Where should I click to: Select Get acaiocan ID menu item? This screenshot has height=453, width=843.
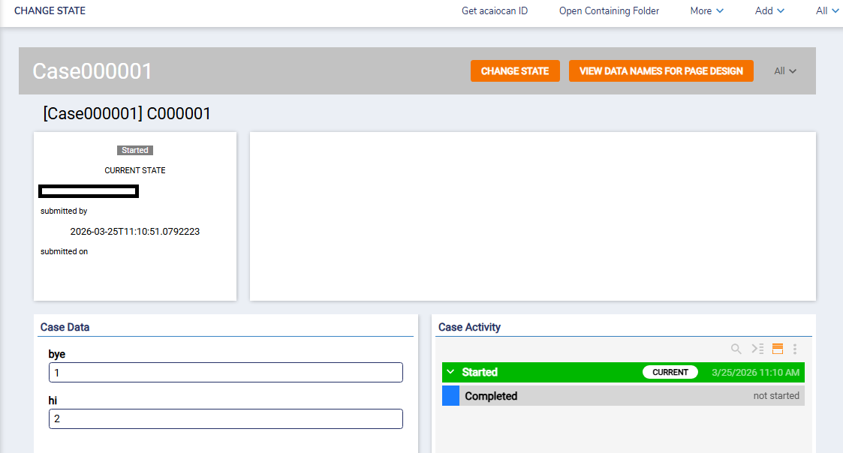point(495,11)
